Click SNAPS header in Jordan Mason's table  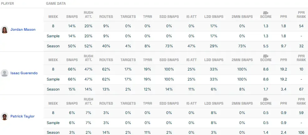72,17
